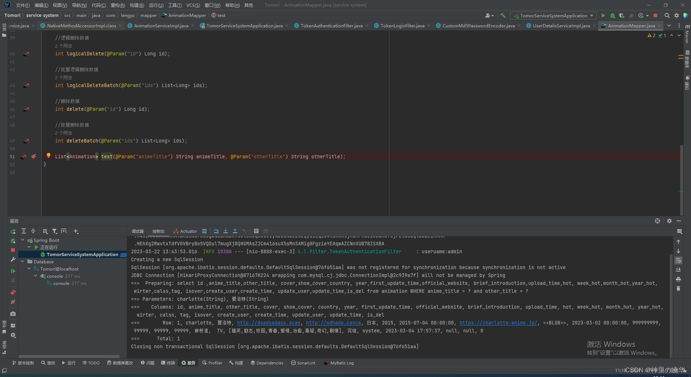This screenshot has height=377, width=691.
Task: Resume program in the services sidebar
Action: tap(13, 271)
